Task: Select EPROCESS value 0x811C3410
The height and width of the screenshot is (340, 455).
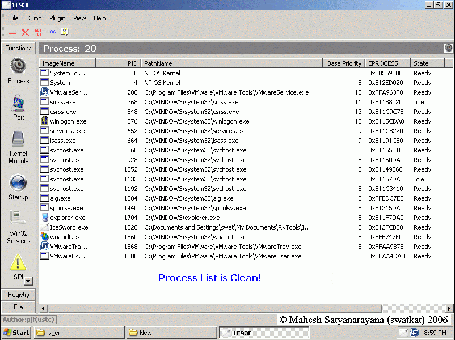Action: 385,189
